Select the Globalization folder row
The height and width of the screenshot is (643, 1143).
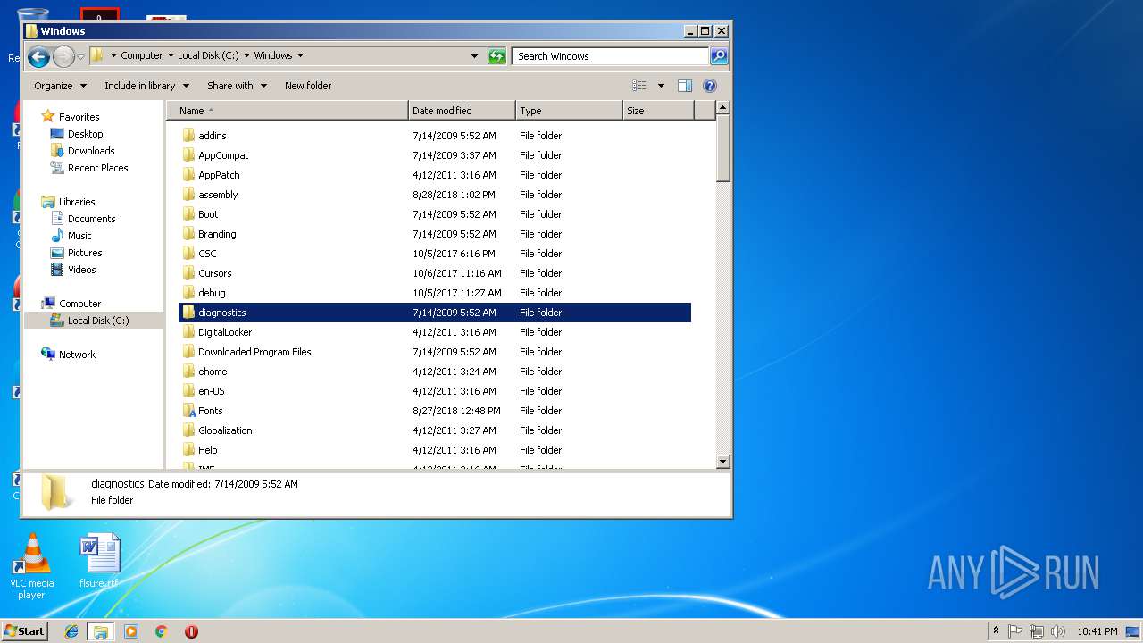[x=435, y=430]
